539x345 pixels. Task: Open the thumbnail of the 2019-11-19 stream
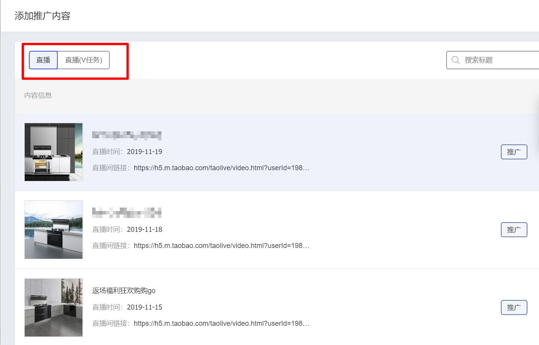click(54, 152)
